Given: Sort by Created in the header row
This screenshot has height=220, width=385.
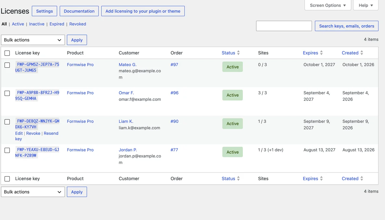Looking at the screenshot, I should coord(350,53).
